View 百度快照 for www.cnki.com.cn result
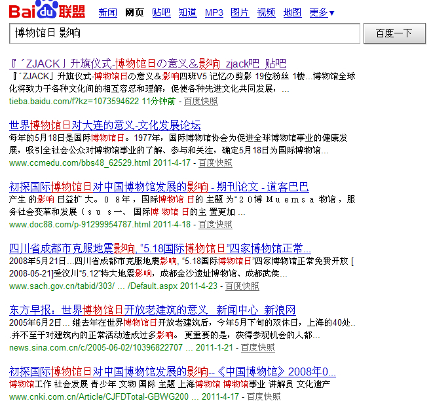The image size is (431, 401). coord(264,396)
